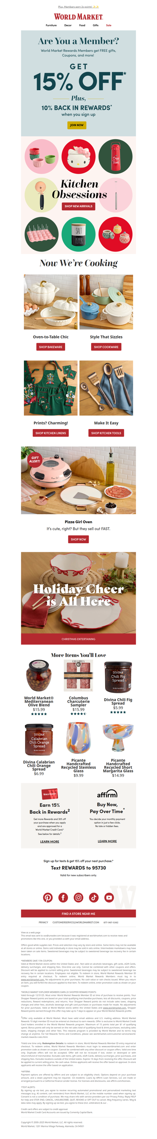Click SHOP NEW ARRIVALS button

coord(78,206)
